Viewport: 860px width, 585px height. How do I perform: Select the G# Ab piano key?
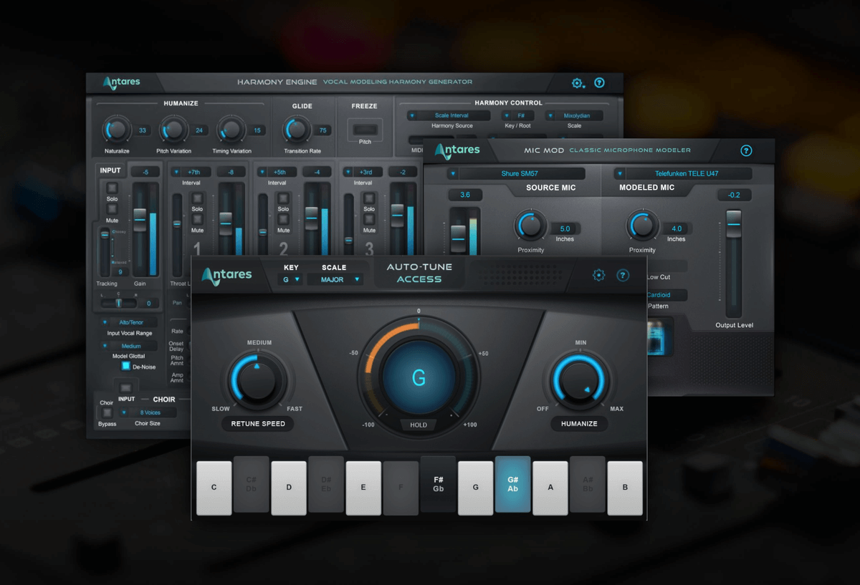tap(513, 484)
